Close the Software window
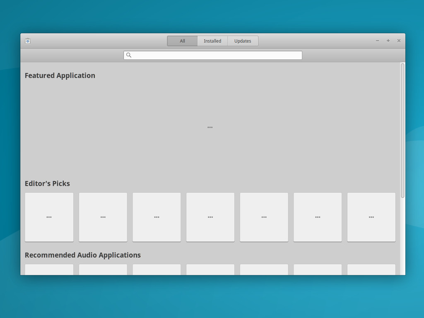 click(399, 41)
